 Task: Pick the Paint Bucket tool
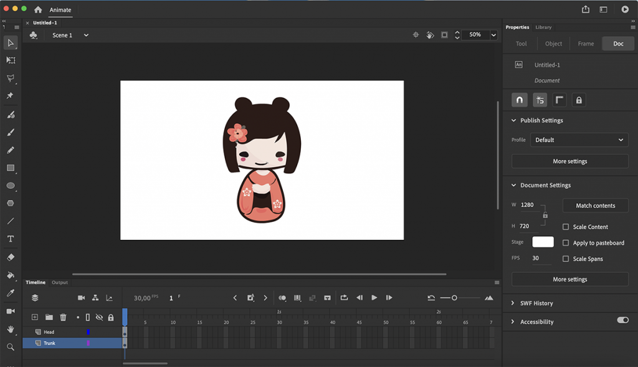[x=11, y=275]
